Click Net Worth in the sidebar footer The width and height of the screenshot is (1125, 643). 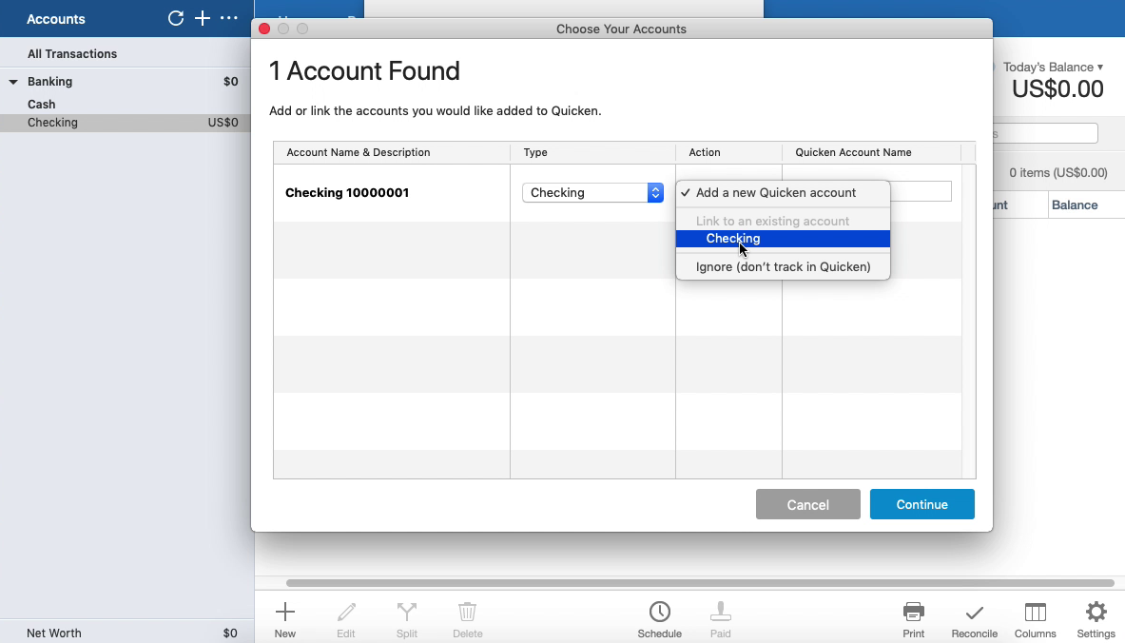(x=54, y=633)
